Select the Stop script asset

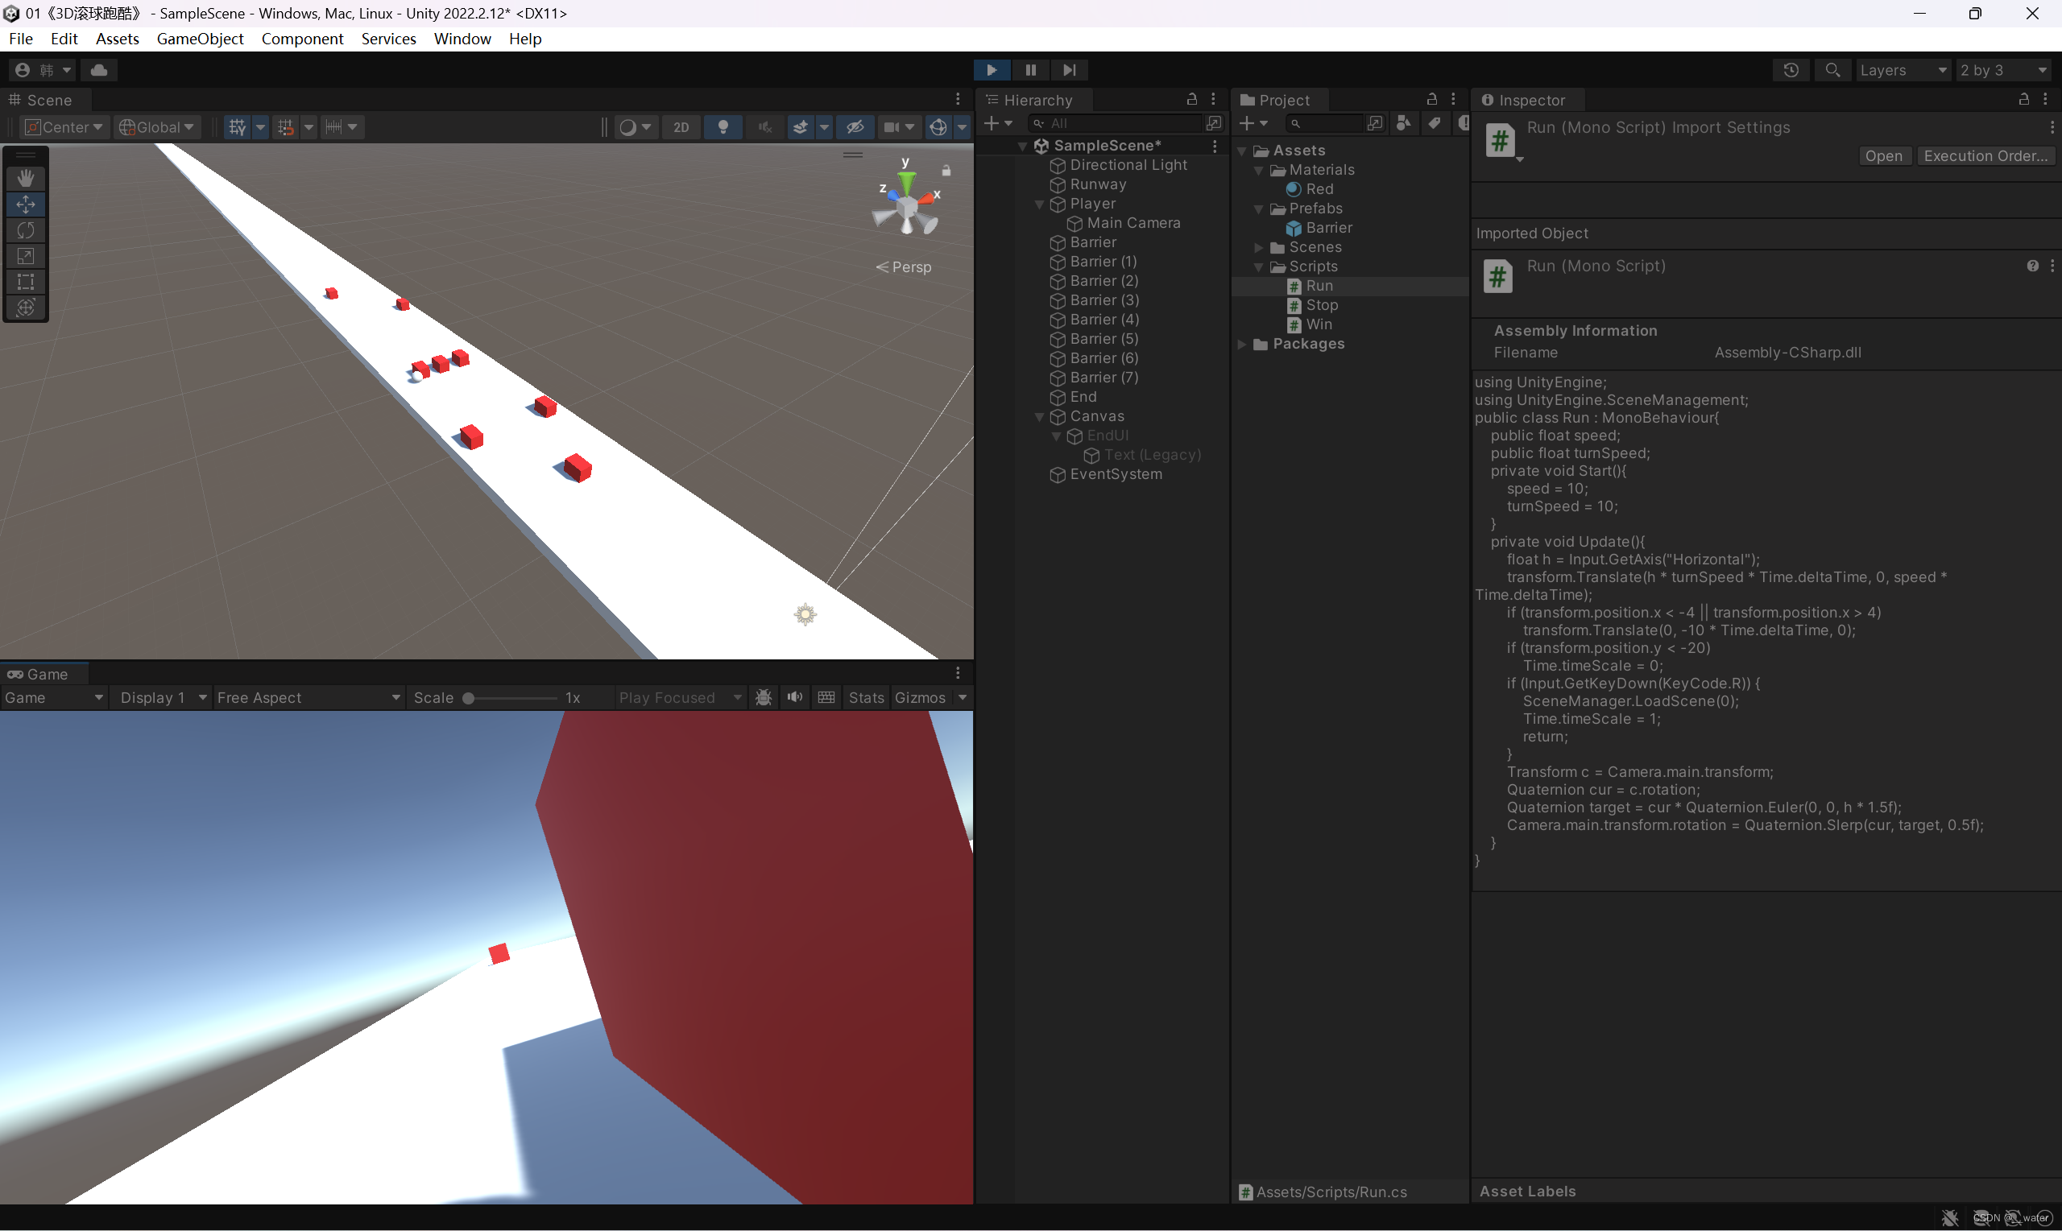click(1321, 304)
